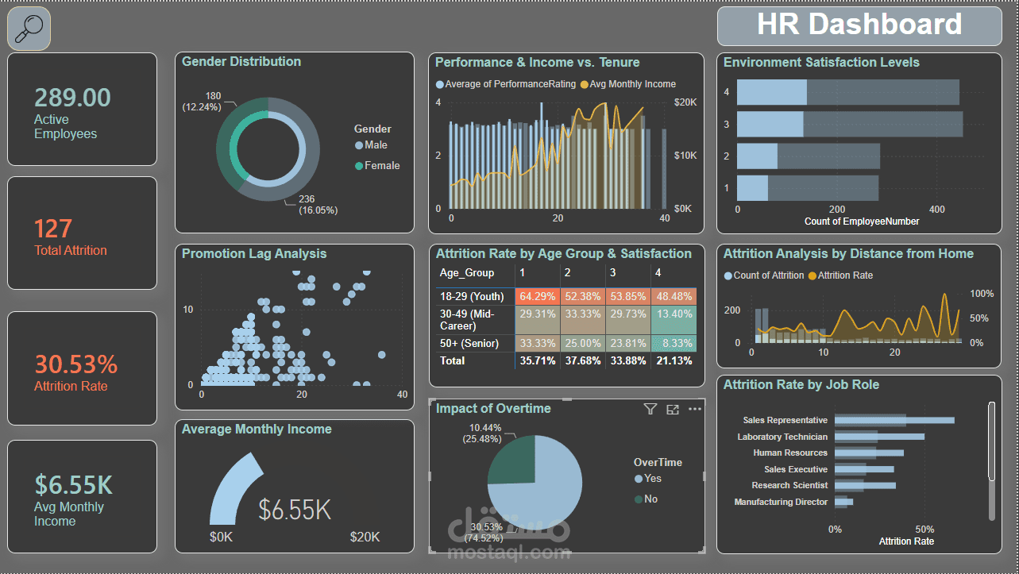
Task: Click Avg Monthly Income legend entry
Action: [628, 84]
